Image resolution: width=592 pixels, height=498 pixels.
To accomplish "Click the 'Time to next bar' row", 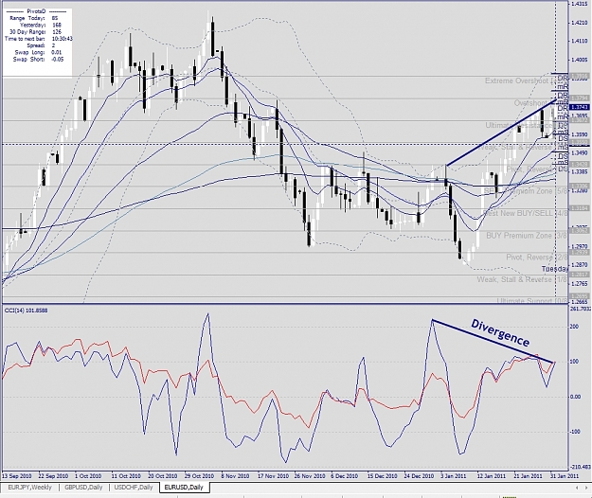I will (x=39, y=39).
